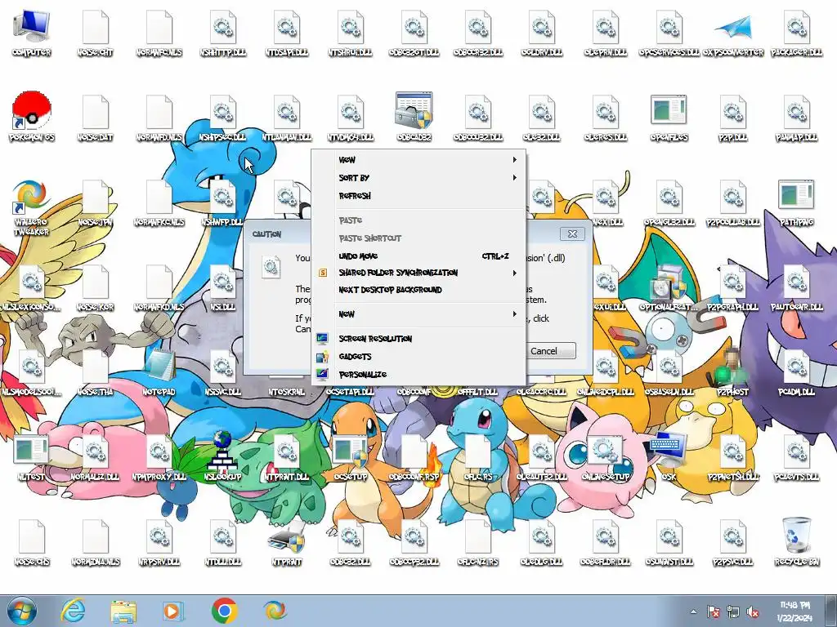
Task: Open muted volume tray icon
Action: pyautogui.click(x=753, y=611)
